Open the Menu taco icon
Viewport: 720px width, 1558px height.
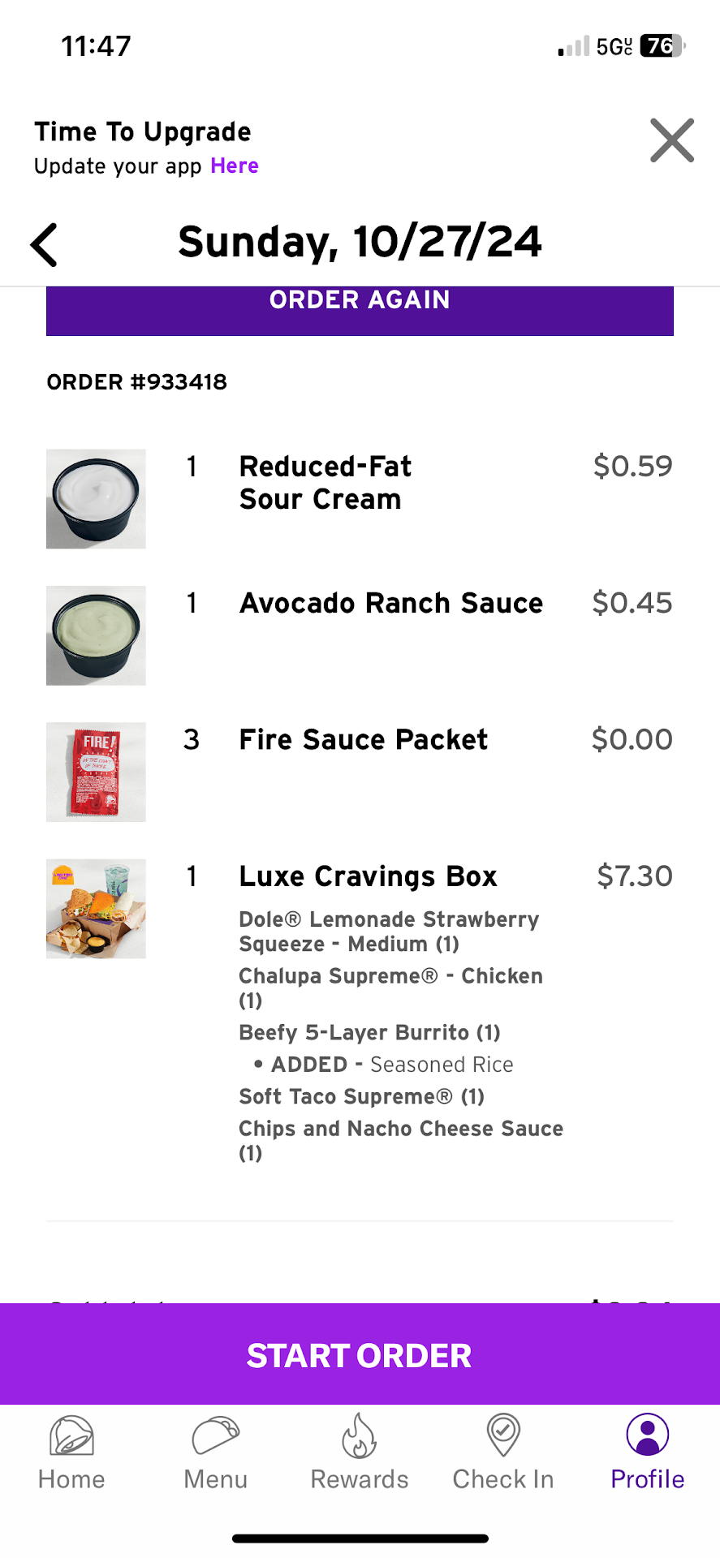coord(215,1436)
